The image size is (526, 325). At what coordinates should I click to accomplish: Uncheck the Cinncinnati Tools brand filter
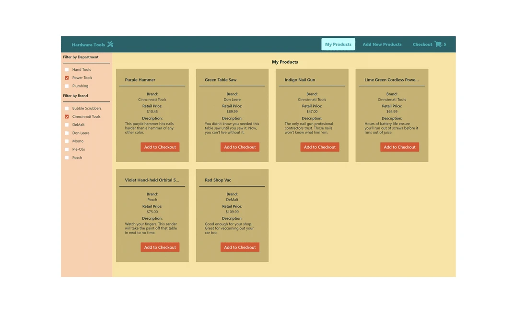[67, 117]
